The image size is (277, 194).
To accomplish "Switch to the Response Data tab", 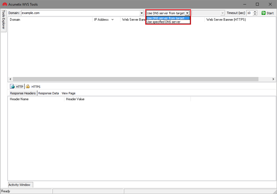I will (49, 93).
